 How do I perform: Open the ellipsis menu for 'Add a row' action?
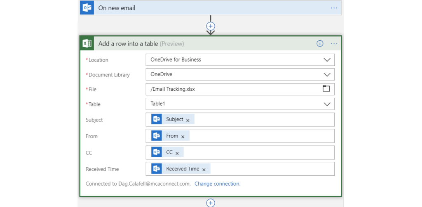click(x=334, y=44)
